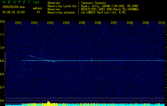Click observer name Takanori Kawachi

pos(93,3)
